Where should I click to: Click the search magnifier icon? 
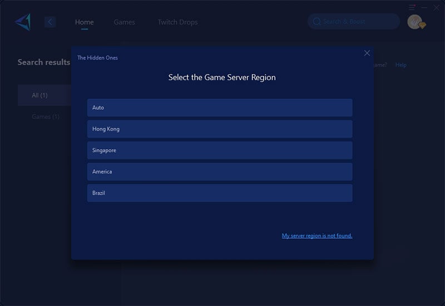coord(317,22)
